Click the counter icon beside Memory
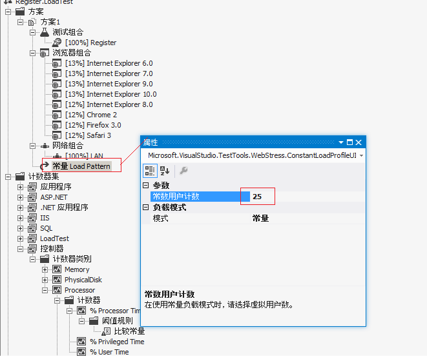 57,269
